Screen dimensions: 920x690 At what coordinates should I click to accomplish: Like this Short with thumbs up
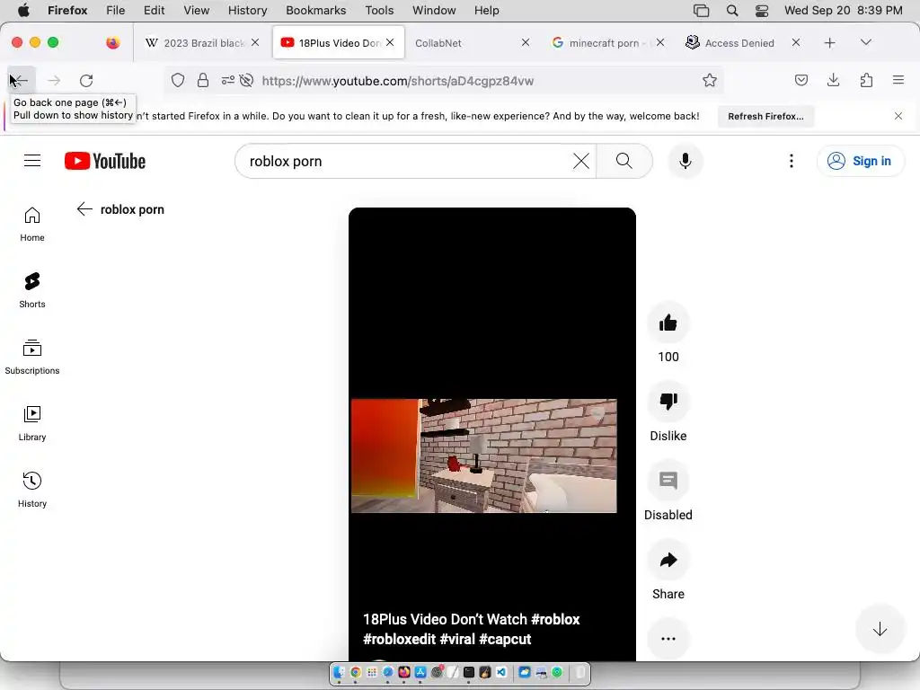tap(668, 323)
